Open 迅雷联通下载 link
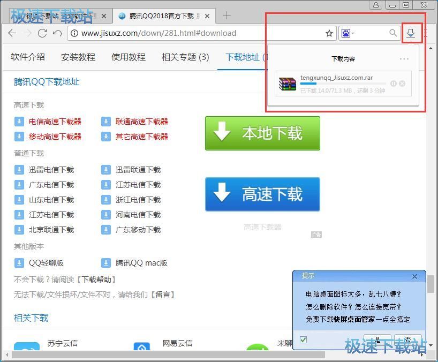Viewport: 438px width, 362px height. tap(138, 170)
